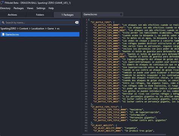Open the Settings menu
Image resolution: width=179 pixels, height=136 pixels.
41,8
